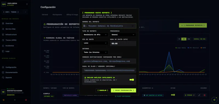Viewport: 219px width, 104px height.
Task: Click the Consola button above chart
Action: (x=200, y=39)
